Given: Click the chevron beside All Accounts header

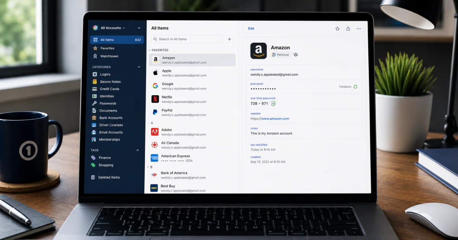Looking at the screenshot, I should pyautogui.click(x=139, y=28).
